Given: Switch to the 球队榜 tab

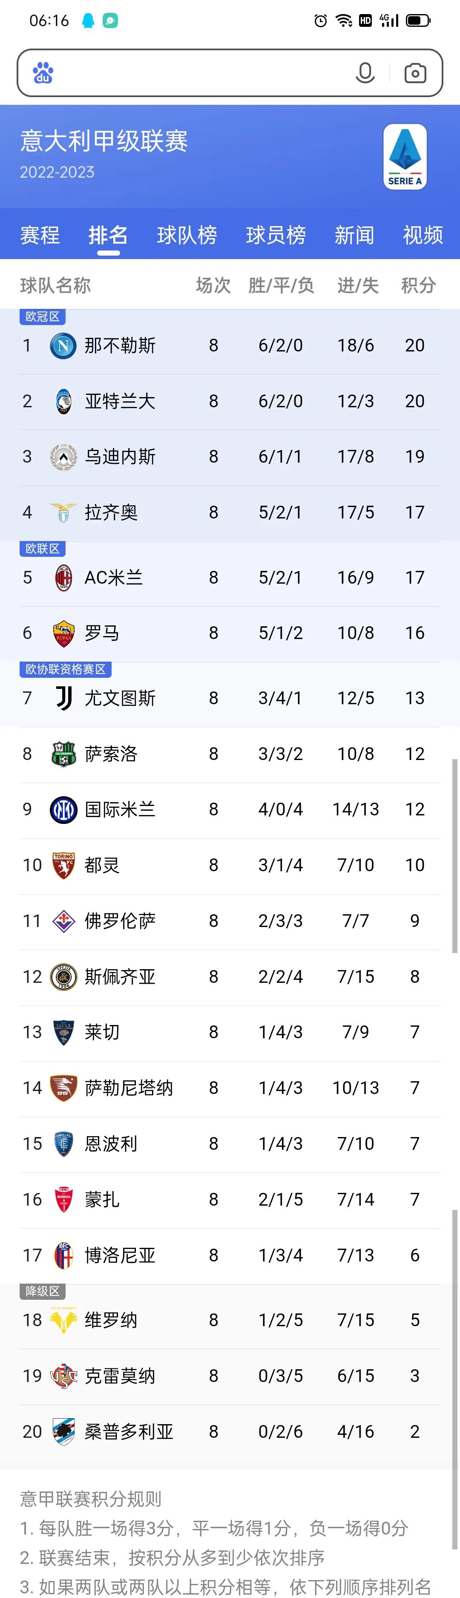Looking at the screenshot, I should click(187, 235).
